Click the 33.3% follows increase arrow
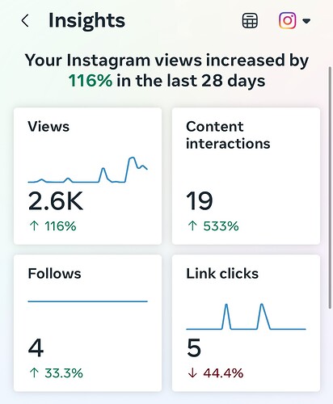 coord(35,373)
